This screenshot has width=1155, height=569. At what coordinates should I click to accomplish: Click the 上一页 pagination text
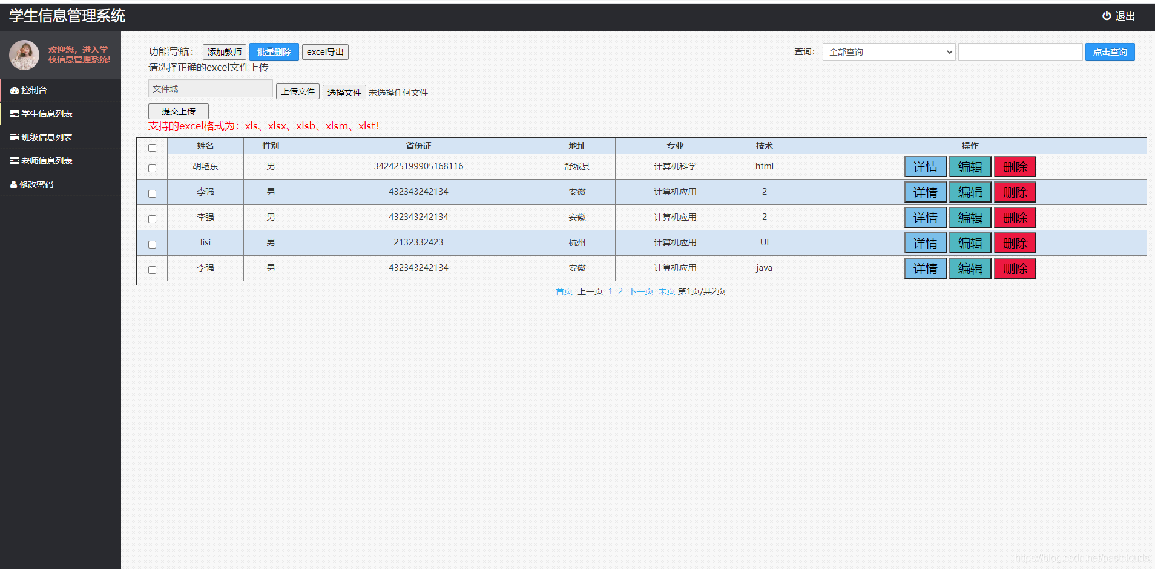click(590, 291)
